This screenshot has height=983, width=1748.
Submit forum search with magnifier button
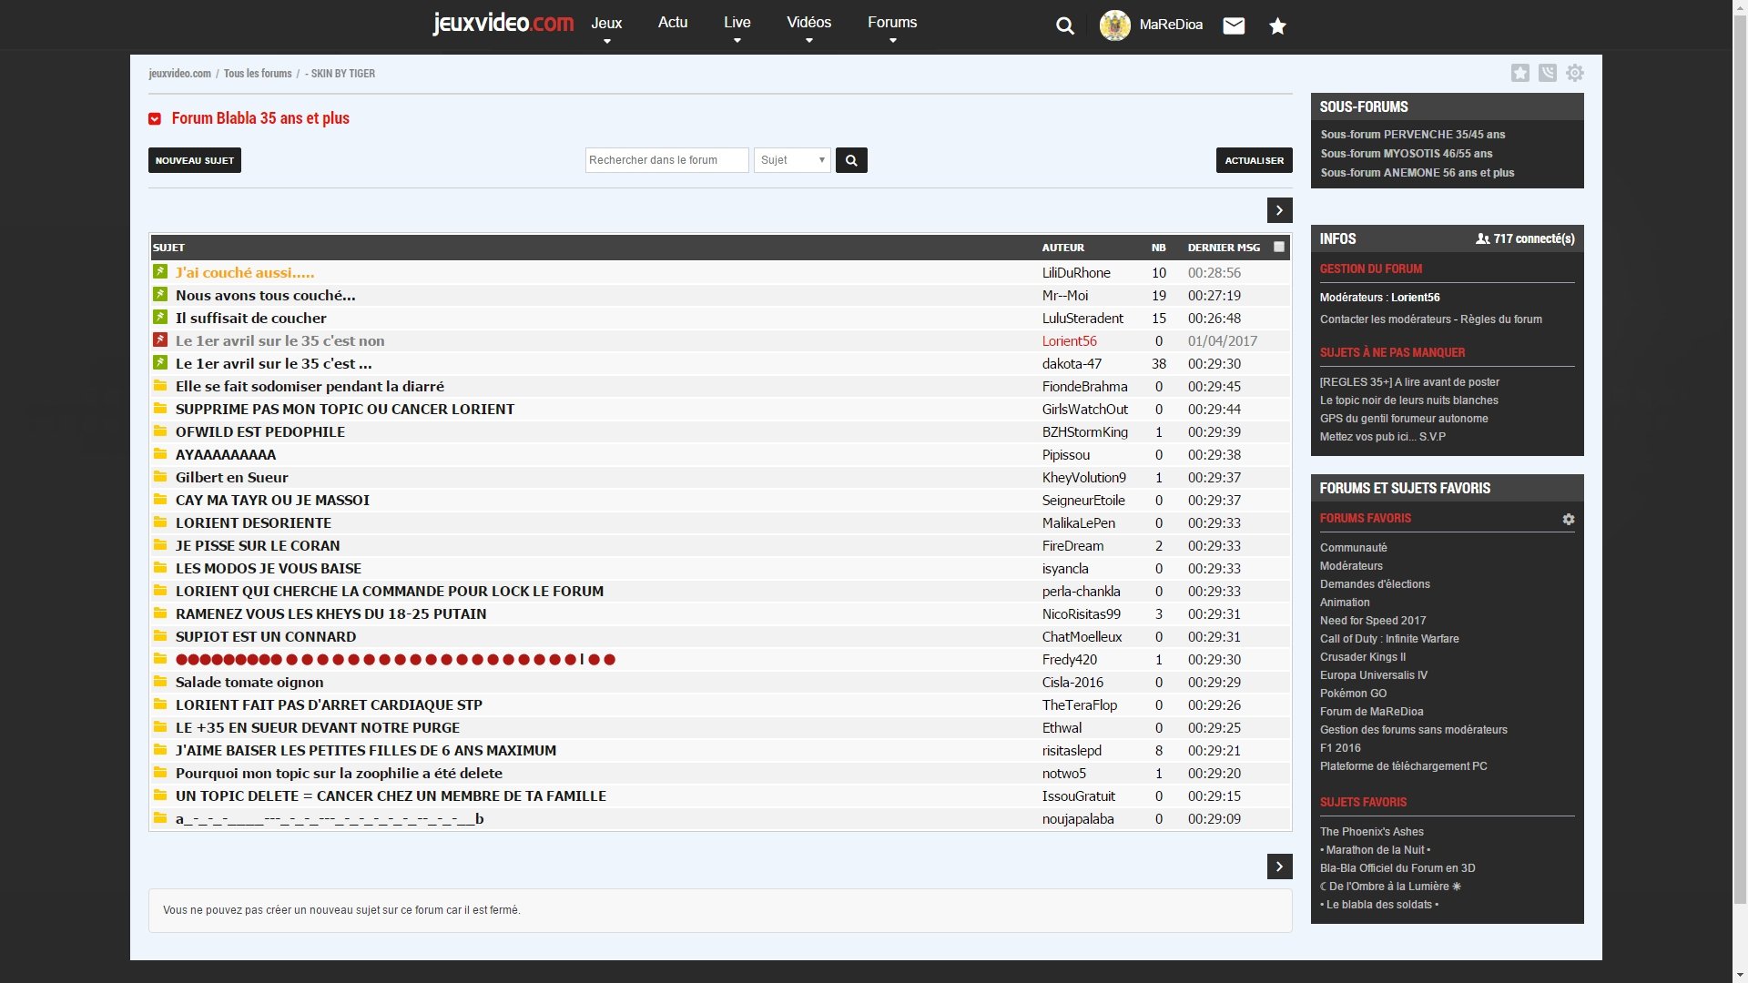tap(851, 160)
